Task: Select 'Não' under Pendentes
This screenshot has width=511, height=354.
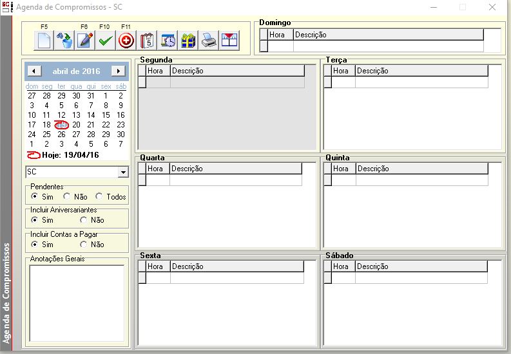Action: [x=67, y=197]
